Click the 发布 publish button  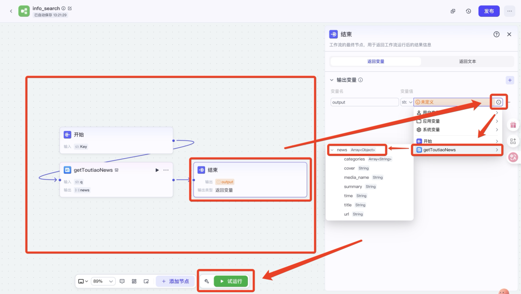click(489, 11)
